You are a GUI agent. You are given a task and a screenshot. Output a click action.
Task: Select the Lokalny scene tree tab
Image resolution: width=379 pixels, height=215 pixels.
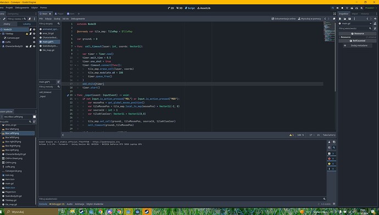click(x=27, y=24)
